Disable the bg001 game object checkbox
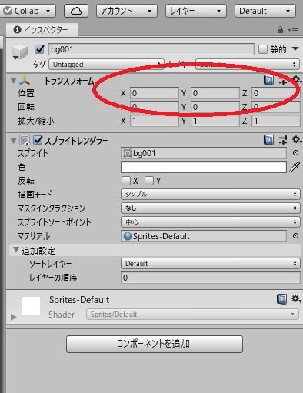The width and height of the screenshot is (303, 393). 39,49
